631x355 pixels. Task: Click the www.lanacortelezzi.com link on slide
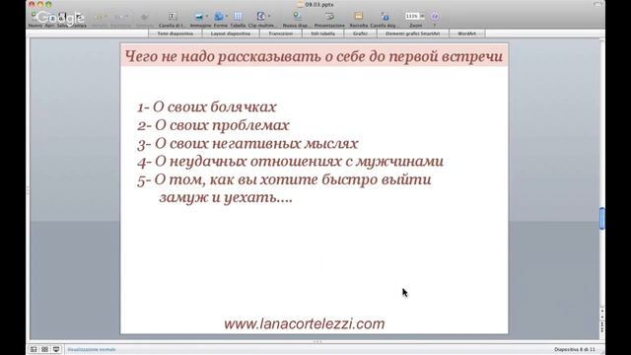305,323
